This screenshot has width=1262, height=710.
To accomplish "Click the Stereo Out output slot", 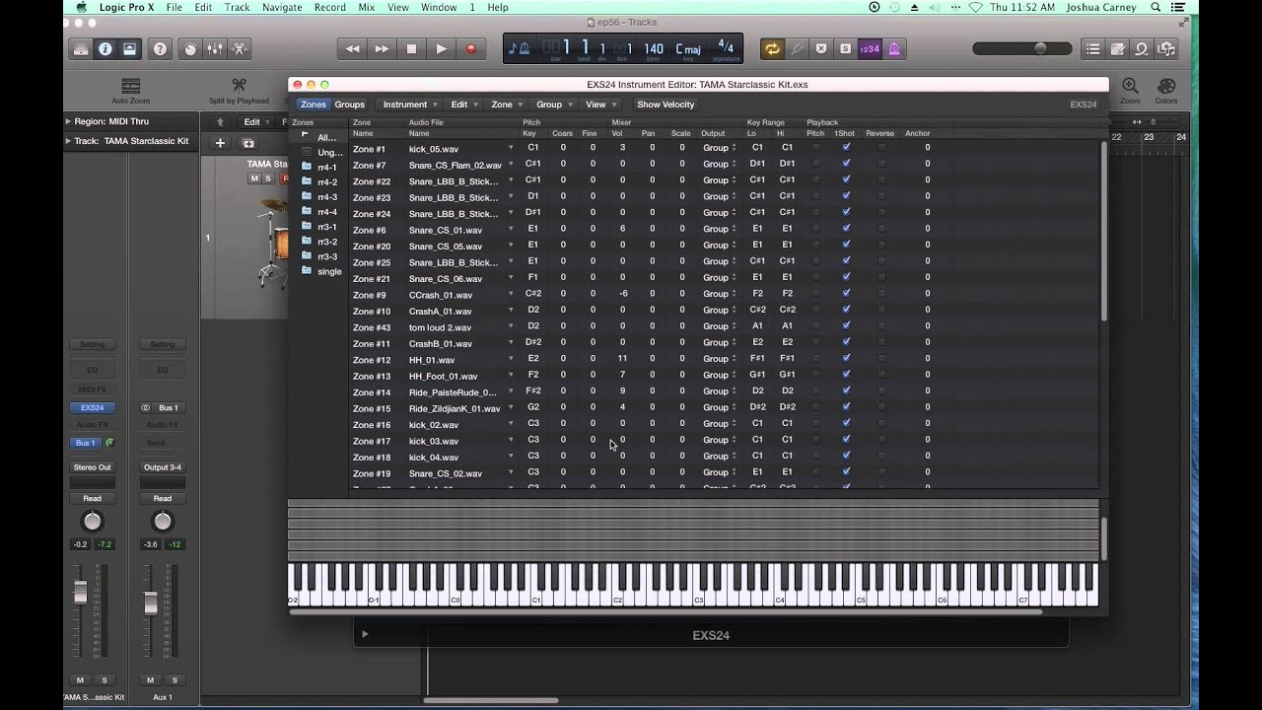I will (x=92, y=467).
